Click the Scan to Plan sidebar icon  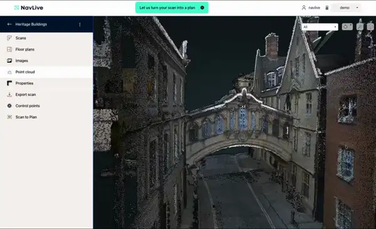coord(9,117)
